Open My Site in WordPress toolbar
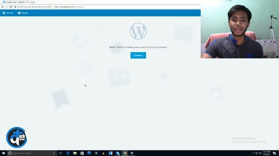This screenshot has height=156, width=279. coord(8,13)
